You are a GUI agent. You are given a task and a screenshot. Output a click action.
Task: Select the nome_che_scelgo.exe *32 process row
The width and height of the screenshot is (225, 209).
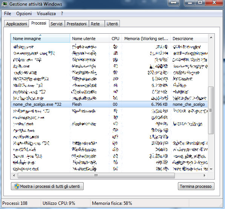tap(109, 104)
